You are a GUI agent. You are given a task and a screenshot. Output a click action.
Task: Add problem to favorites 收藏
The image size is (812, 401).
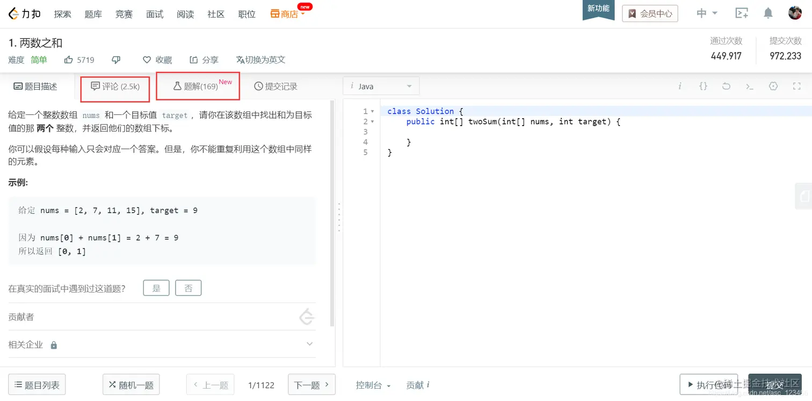point(157,60)
